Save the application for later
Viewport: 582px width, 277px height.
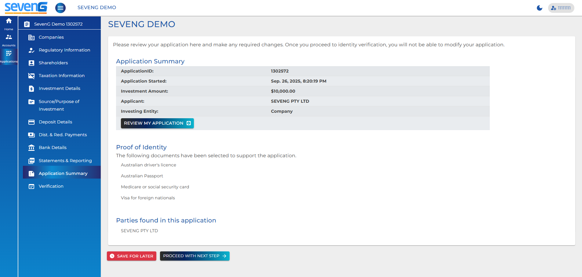coord(131,256)
